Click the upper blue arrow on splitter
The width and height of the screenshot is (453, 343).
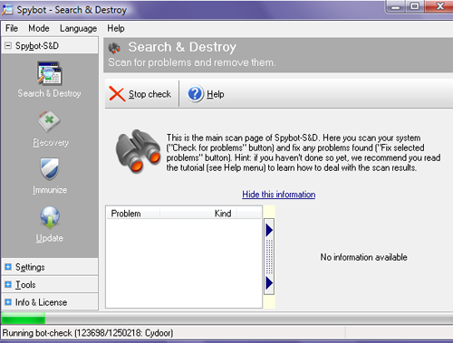point(269,230)
